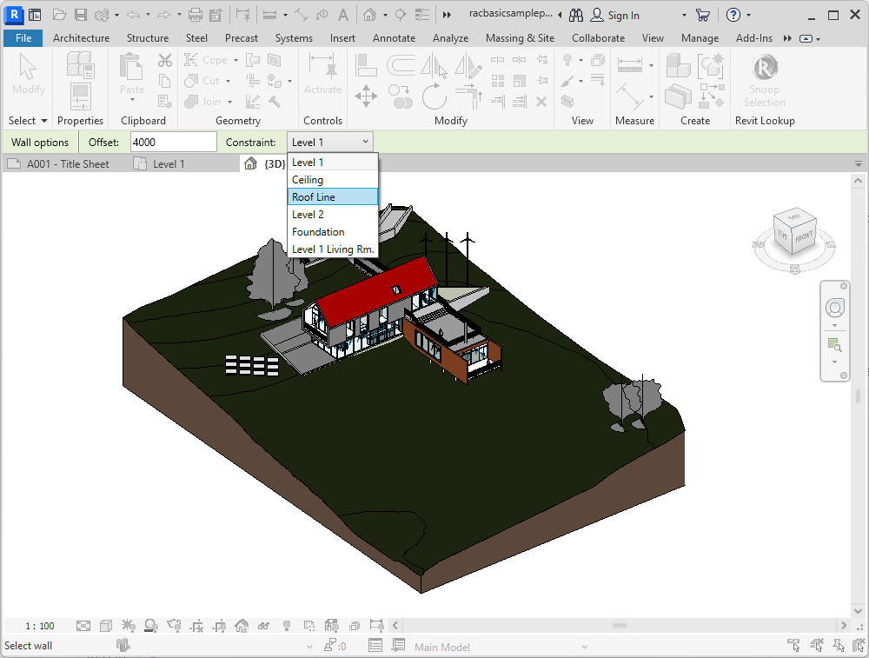
Task: Switch to the A001 - Title Sheet tab
Action: pyautogui.click(x=67, y=163)
